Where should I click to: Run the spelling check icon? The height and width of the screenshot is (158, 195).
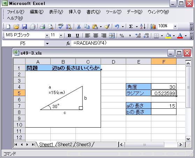point(60,27)
